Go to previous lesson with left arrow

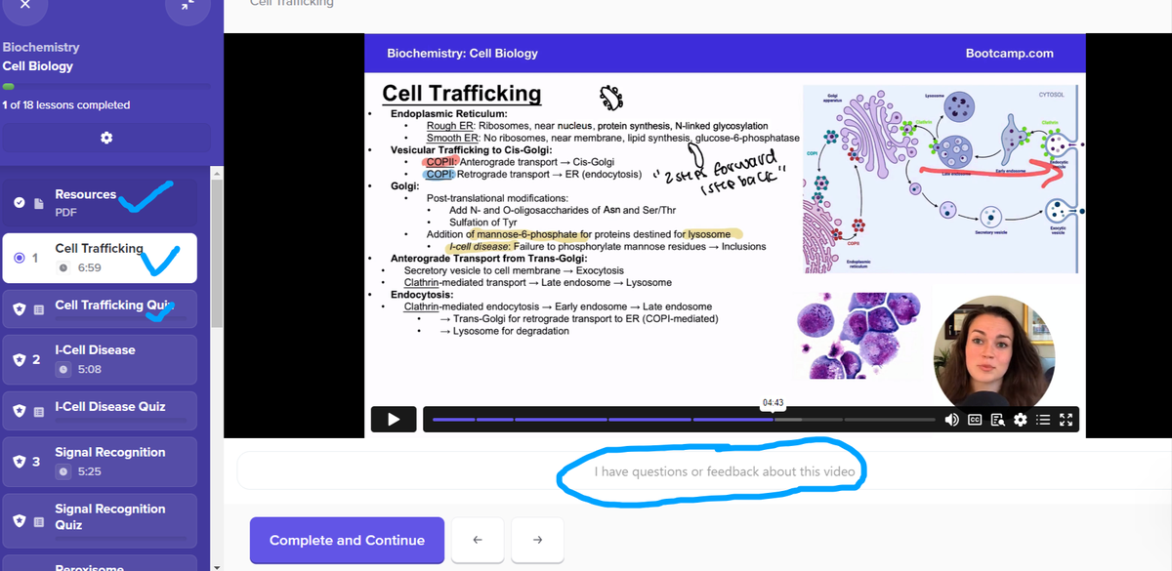coord(478,540)
